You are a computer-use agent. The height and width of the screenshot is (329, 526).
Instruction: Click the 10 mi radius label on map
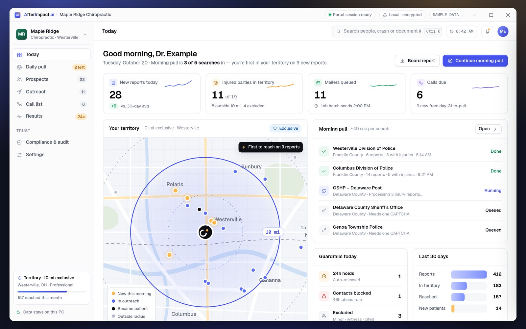(x=273, y=232)
